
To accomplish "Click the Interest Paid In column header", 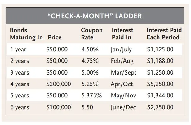I will pos(122,34).
